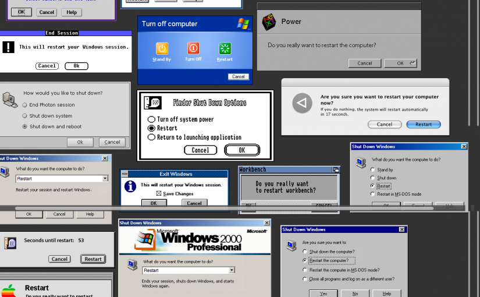The width and height of the screenshot is (480, 297).
Task: Click the red Turn Off icon
Action: (x=193, y=48)
